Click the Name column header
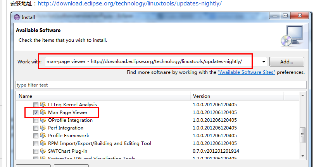 click(104, 96)
